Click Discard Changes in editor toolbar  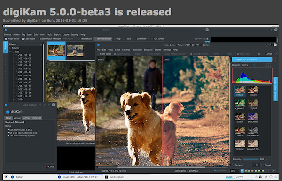(x=199, y=54)
